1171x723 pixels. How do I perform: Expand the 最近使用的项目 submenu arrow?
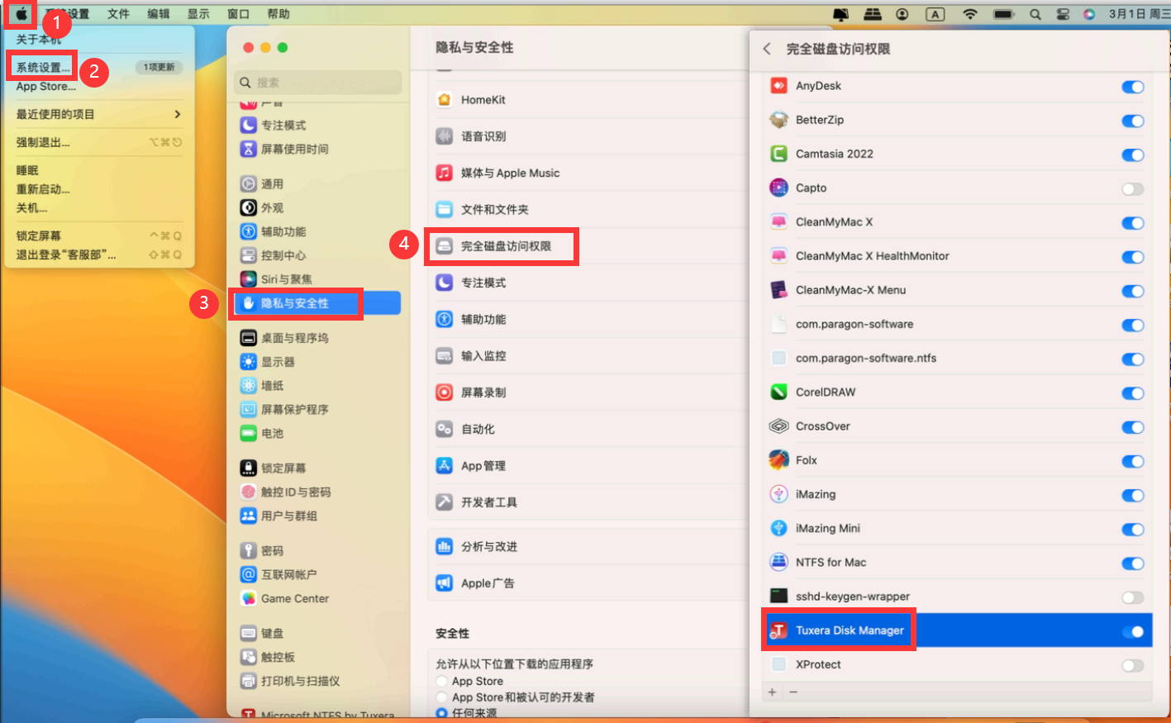[177, 114]
